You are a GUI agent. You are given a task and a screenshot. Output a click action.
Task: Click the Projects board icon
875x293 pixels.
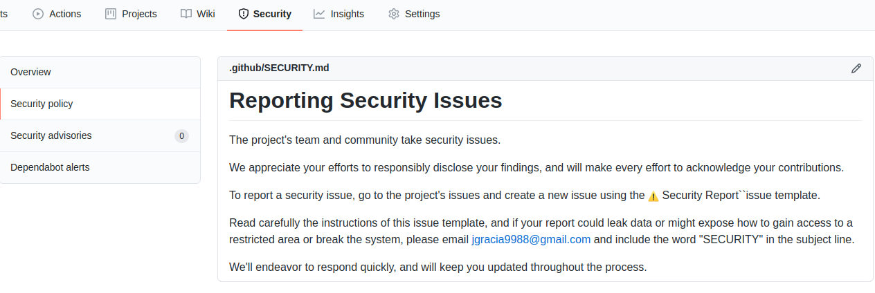tap(111, 14)
